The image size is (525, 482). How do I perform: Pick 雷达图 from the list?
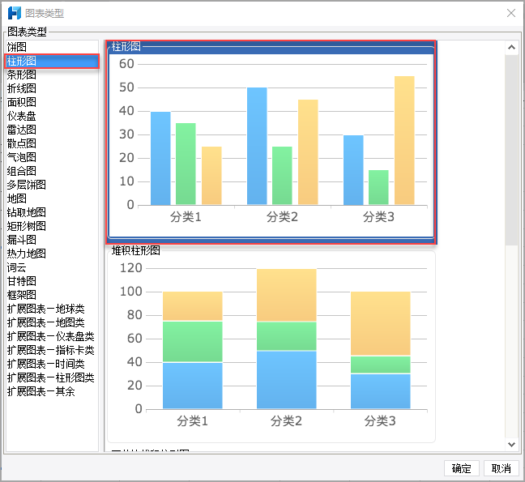coord(52,130)
